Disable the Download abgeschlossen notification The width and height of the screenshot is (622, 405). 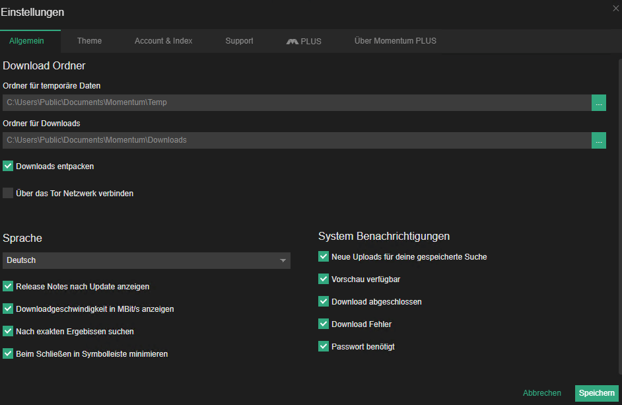[324, 301]
